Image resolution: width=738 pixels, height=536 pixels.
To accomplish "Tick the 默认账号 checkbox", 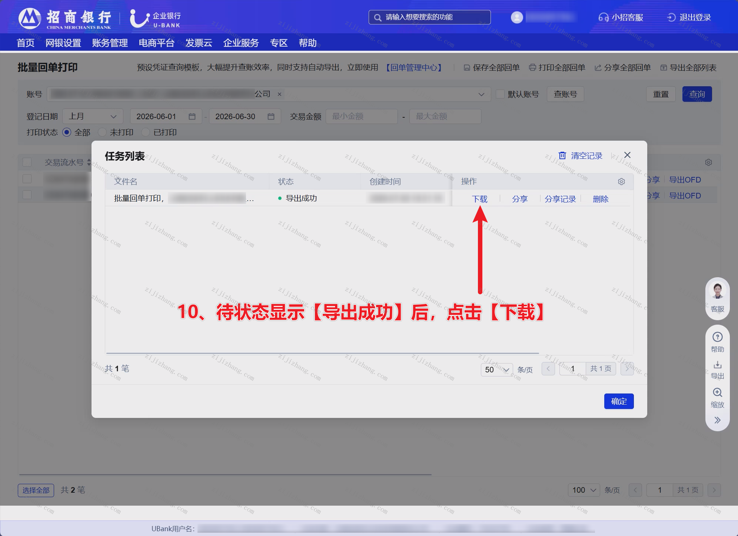I will coord(500,94).
